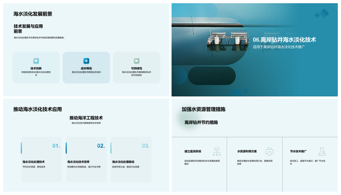Click the 03. number marker
Image resolution: width=341 pixels, height=195 pixels.
(x=146, y=146)
